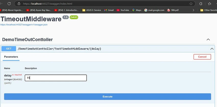Click the 'integer($int32)' type text
The width and height of the screenshot is (217, 107).
13,79
